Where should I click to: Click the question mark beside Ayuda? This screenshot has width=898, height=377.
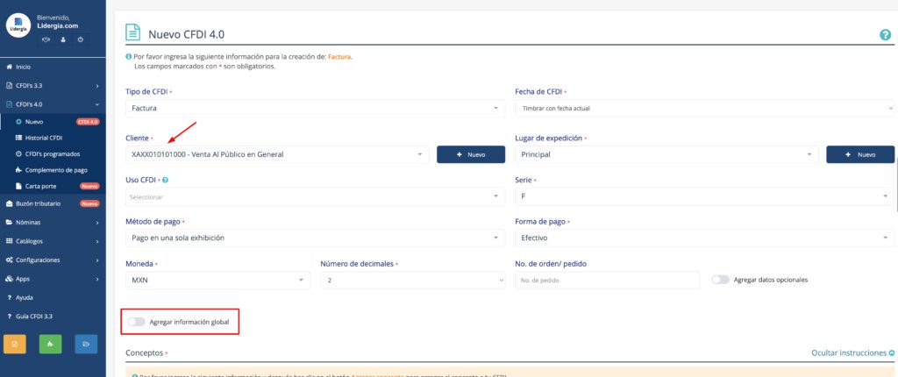[9, 298]
